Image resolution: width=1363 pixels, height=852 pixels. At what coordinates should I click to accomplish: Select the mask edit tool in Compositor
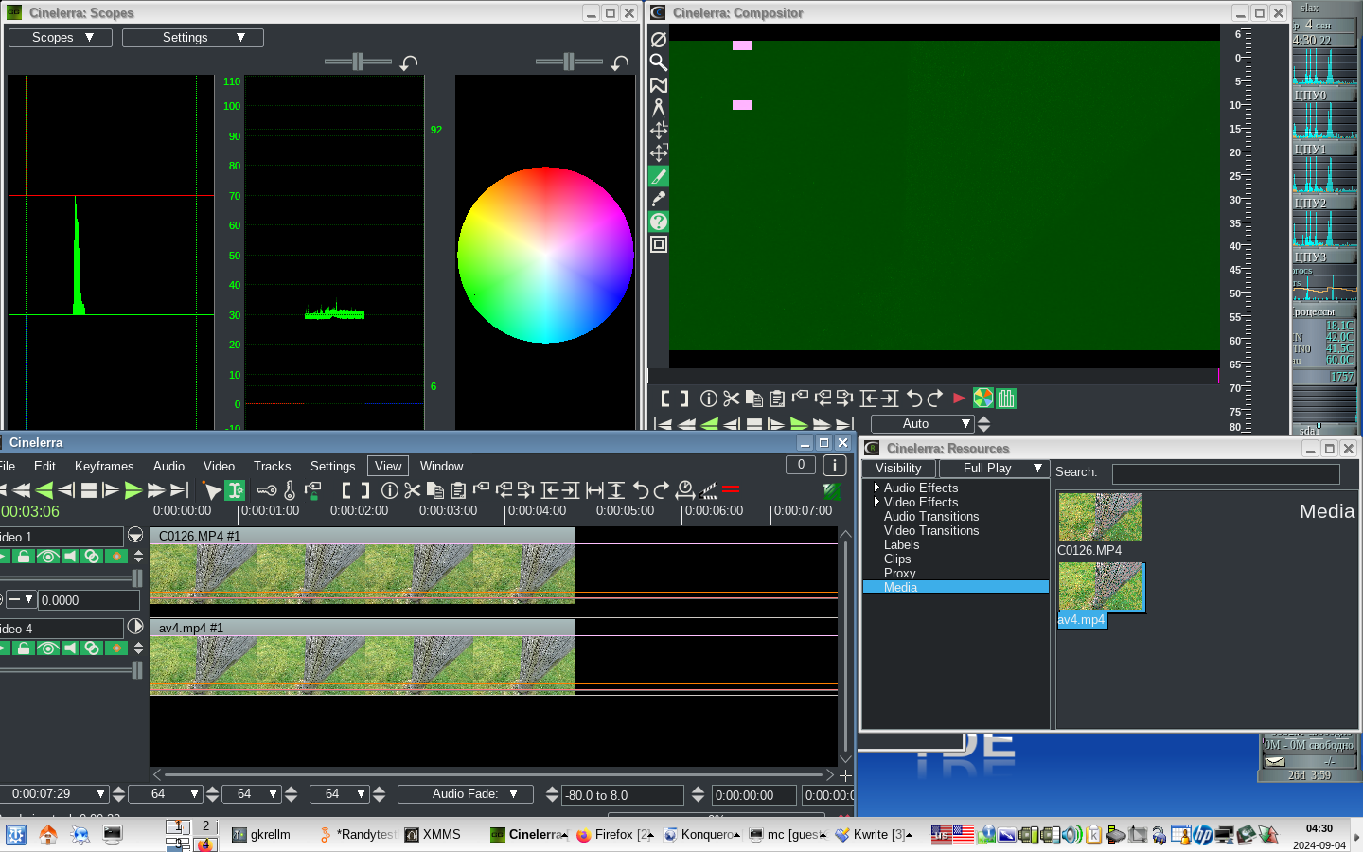coord(659,85)
